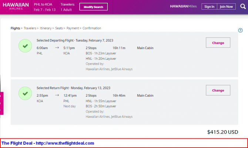
Task: Select the Seats breadcrumb step
Action: [59, 28]
